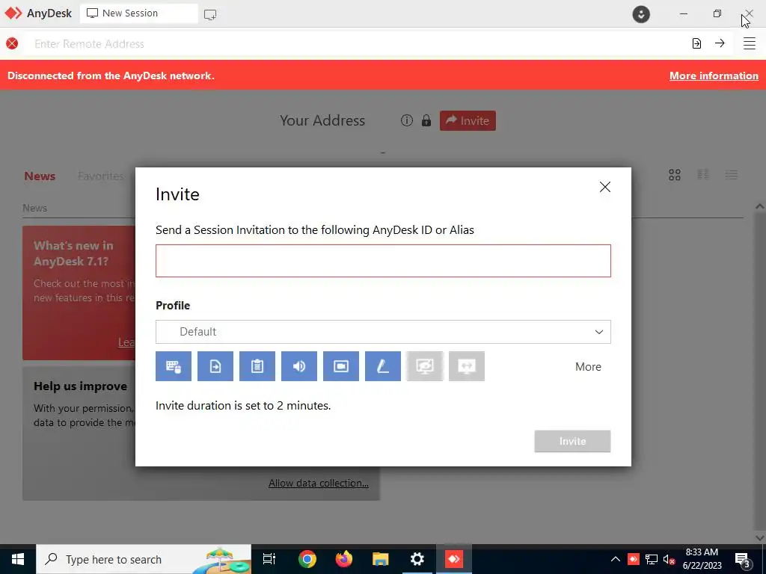Open the Windows Start menu

[18, 559]
